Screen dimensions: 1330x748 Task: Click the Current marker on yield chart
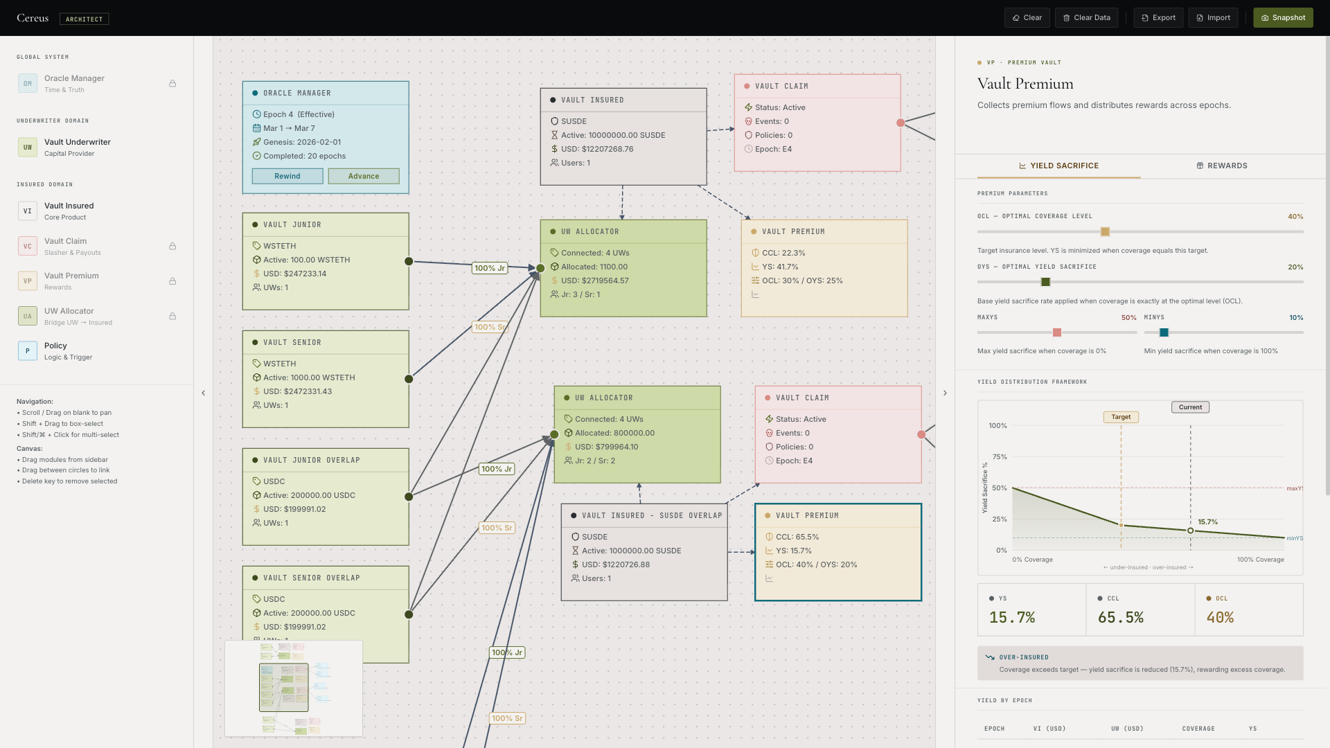1190,407
